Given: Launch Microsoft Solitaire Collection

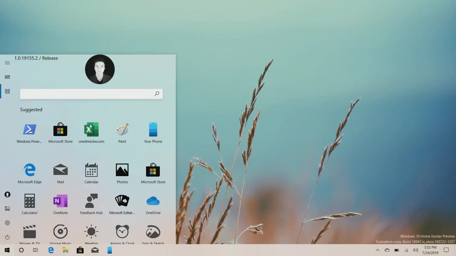Looking at the screenshot, I should coord(122,204).
